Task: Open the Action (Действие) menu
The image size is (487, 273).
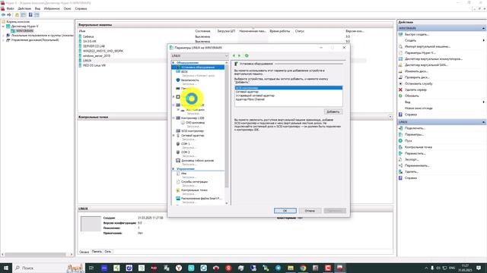Action: coord(24,8)
